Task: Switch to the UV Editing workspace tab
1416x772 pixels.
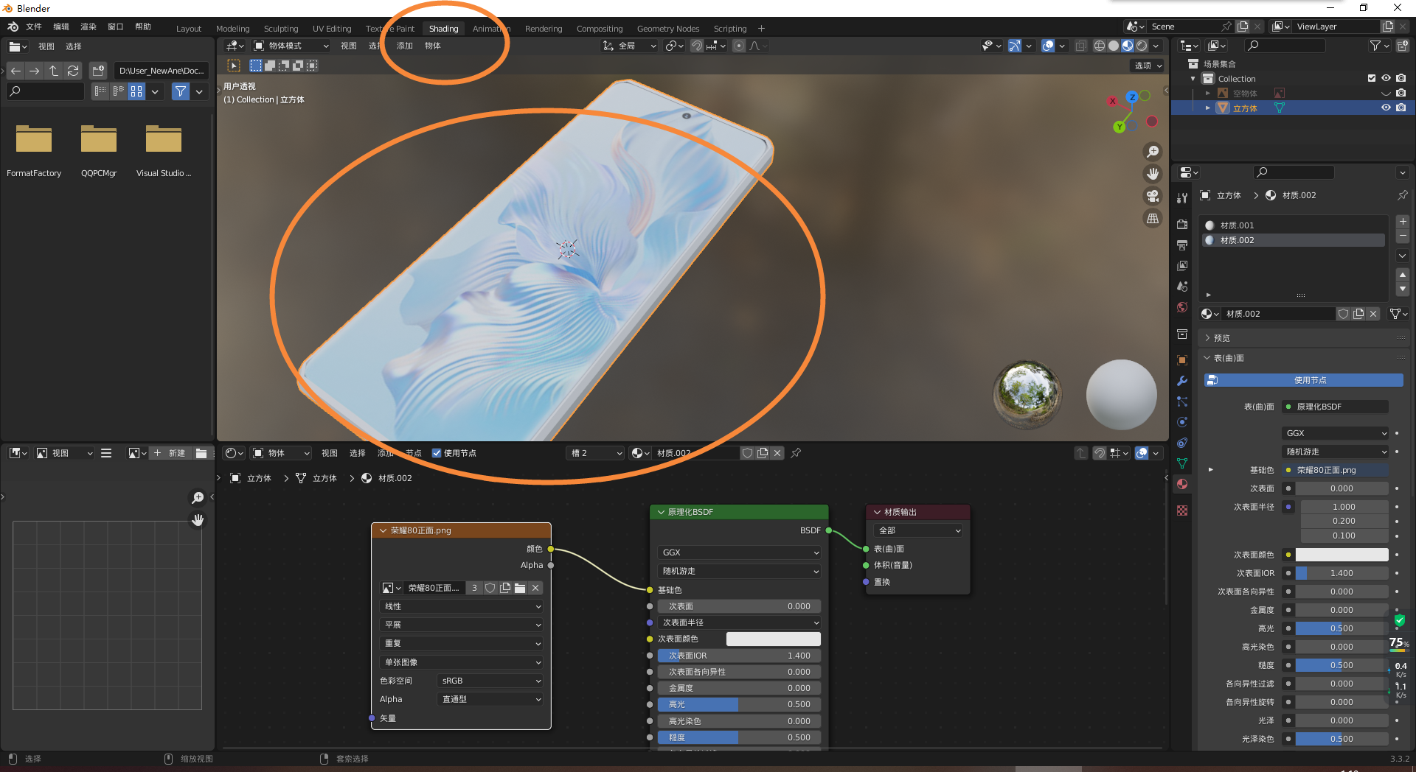Action: click(x=332, y=29)
